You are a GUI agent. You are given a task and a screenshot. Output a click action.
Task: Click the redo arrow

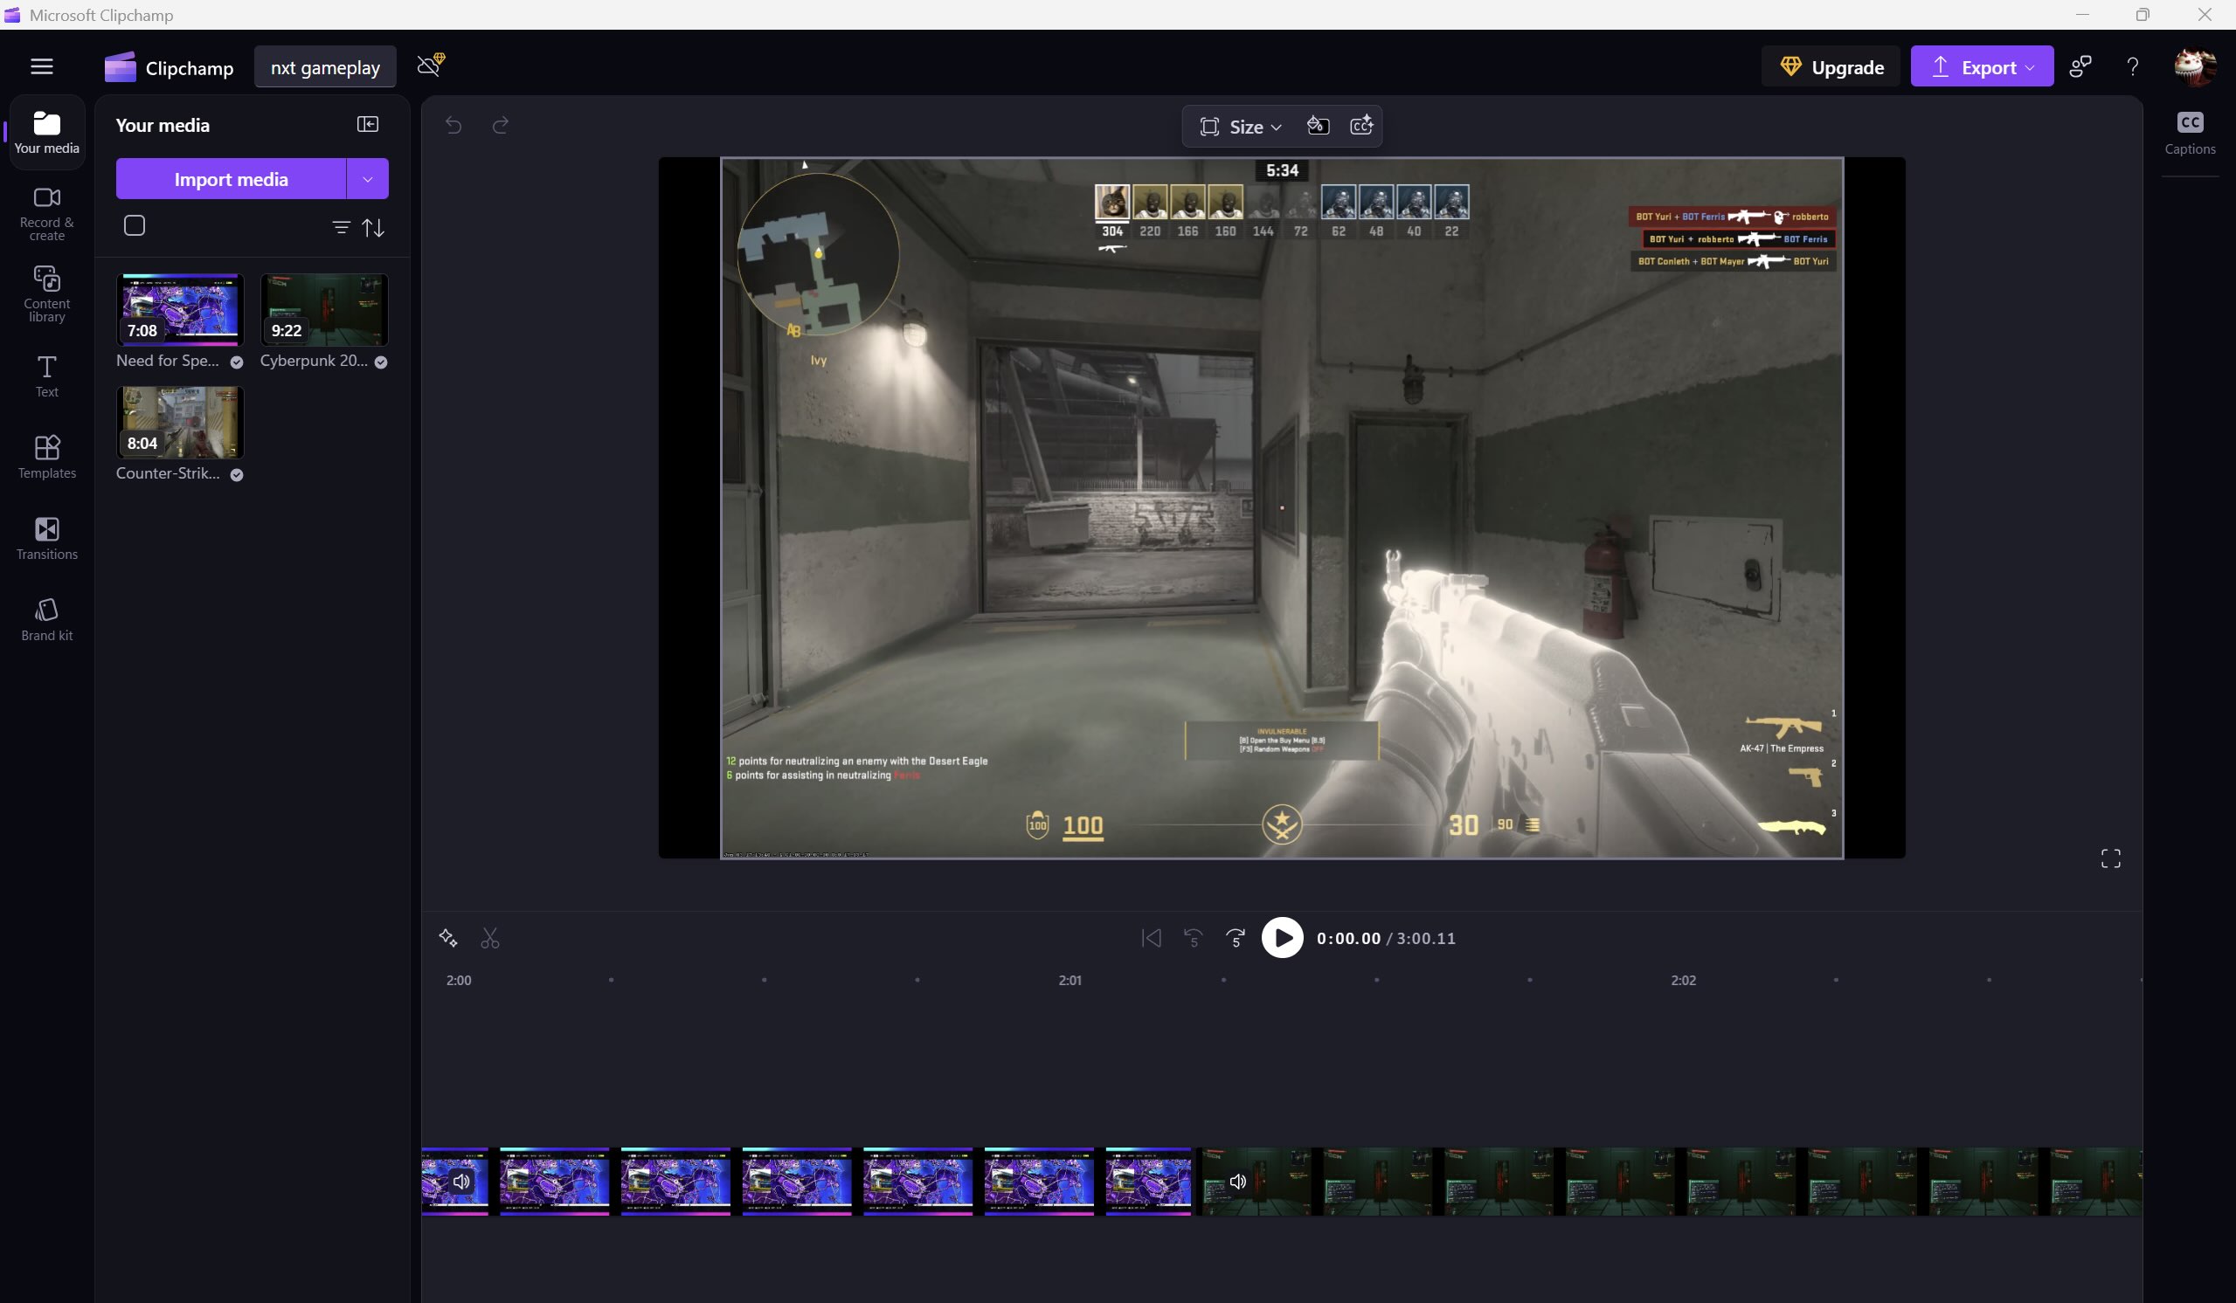(501, 125)
